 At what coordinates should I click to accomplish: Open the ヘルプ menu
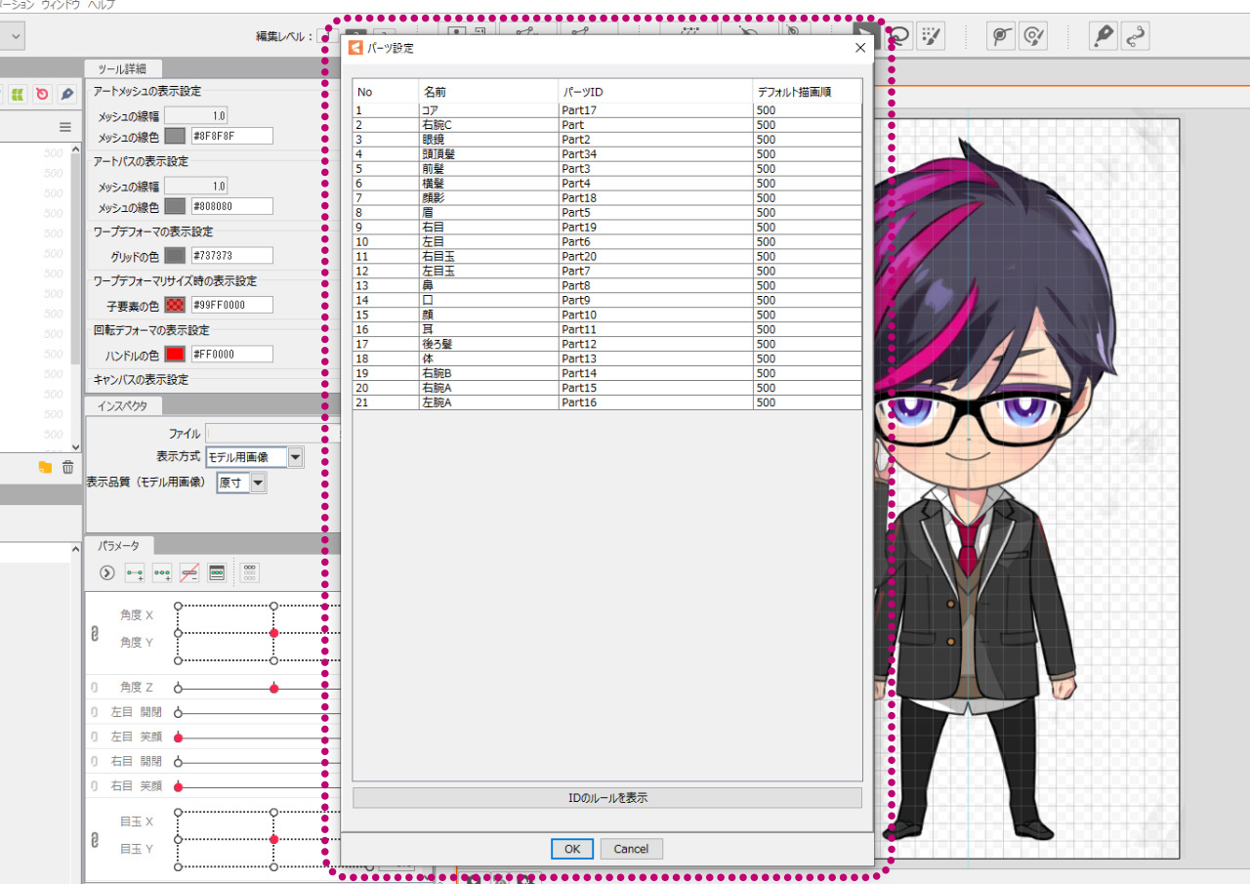(101, 5)
